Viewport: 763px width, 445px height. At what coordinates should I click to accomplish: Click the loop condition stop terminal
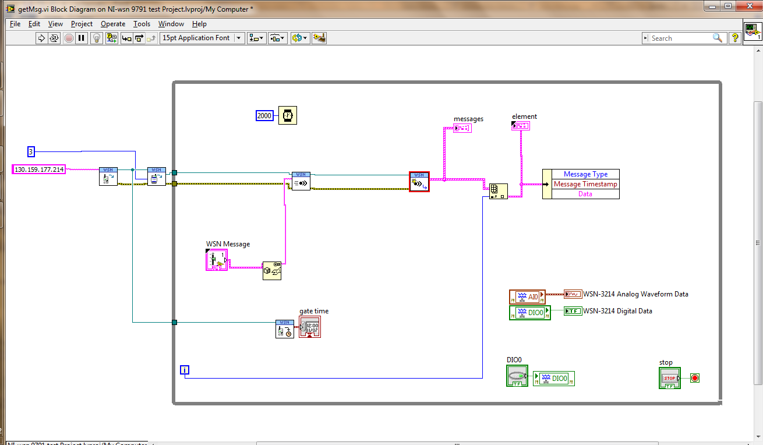[694, 378]
